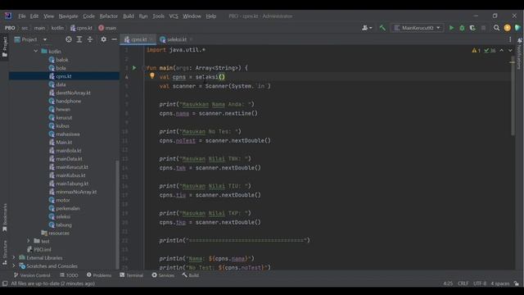This screenshot has width=524, height=295.
Task: Open the Build menu
Action: (x=129, y=16)
